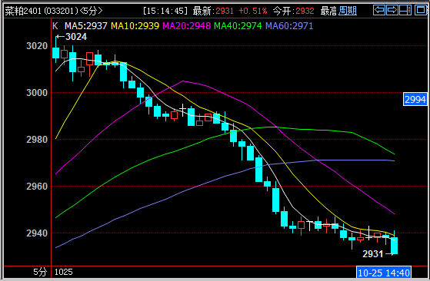Select the MA40:2974 green indicator label

[238, 26]
